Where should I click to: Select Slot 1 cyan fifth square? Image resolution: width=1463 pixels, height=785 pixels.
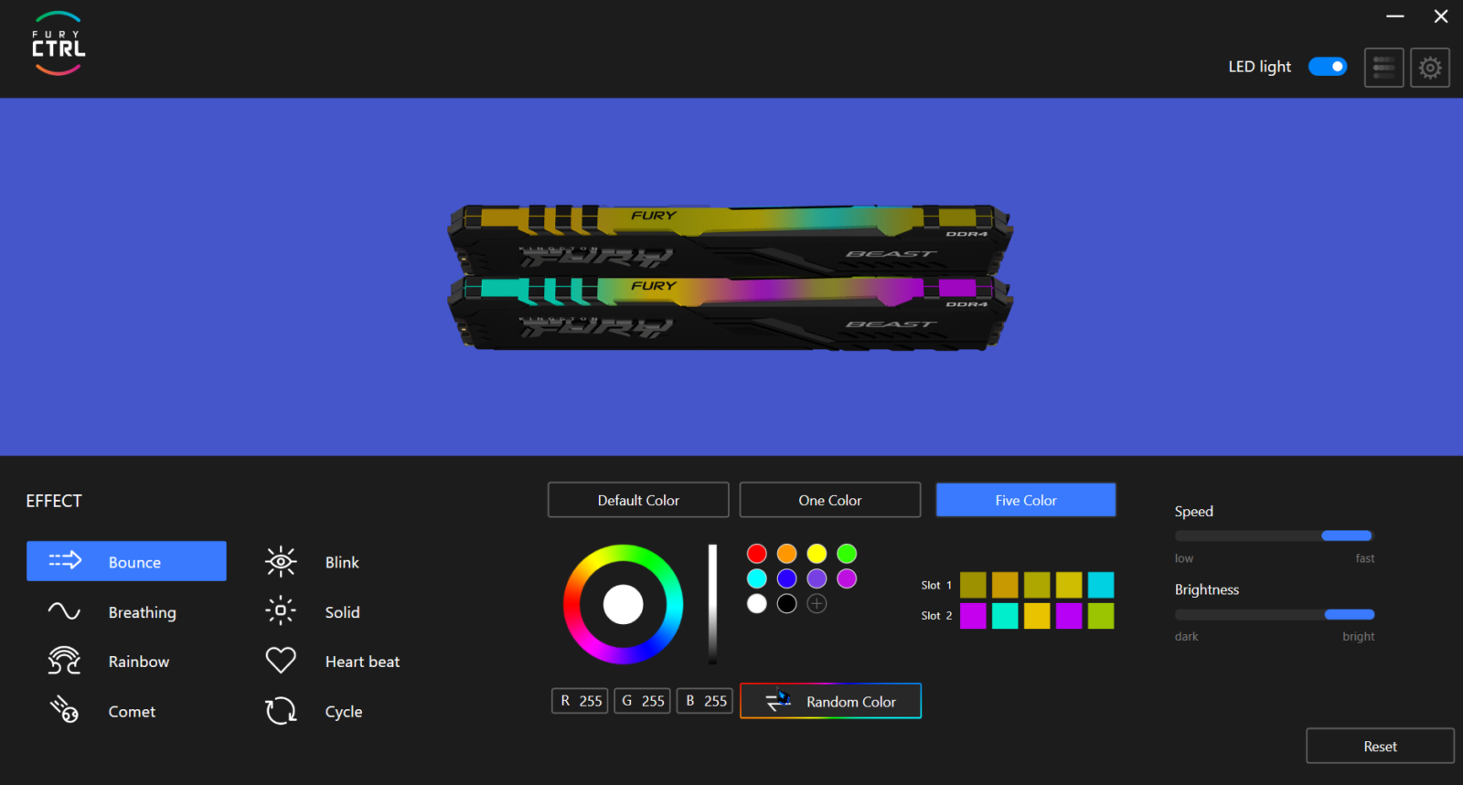pos(1101,585)
